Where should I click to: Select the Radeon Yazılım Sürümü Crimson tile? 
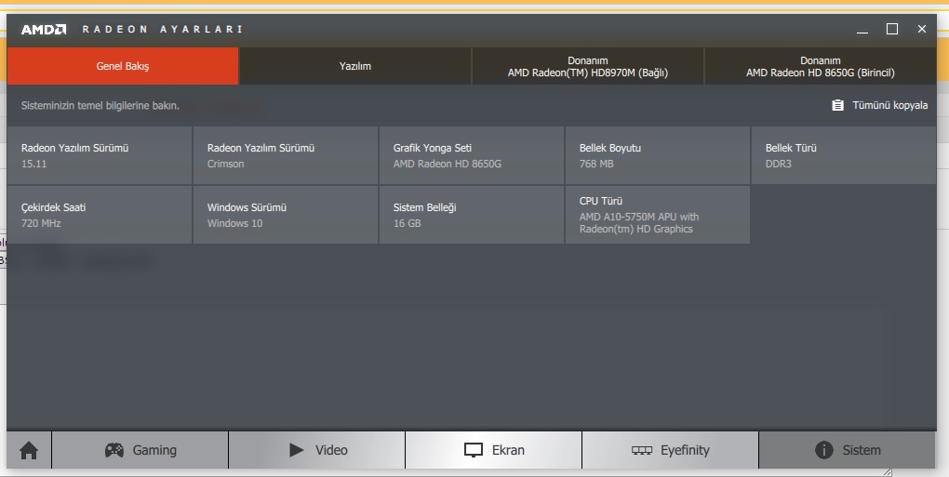pyautogui.click(x=286, y=155)
